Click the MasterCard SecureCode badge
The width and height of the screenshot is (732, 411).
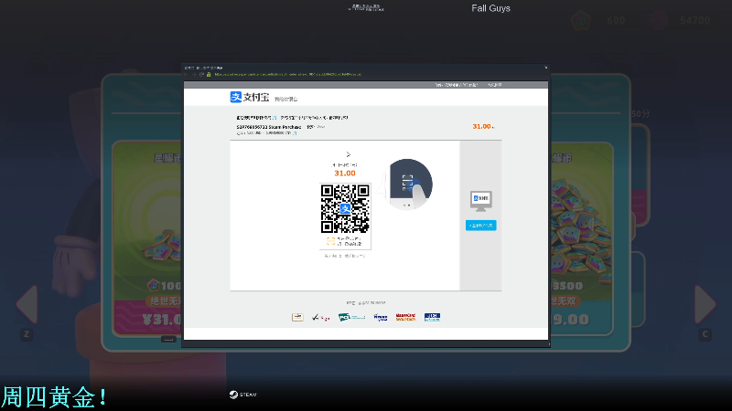coord(405,317)
